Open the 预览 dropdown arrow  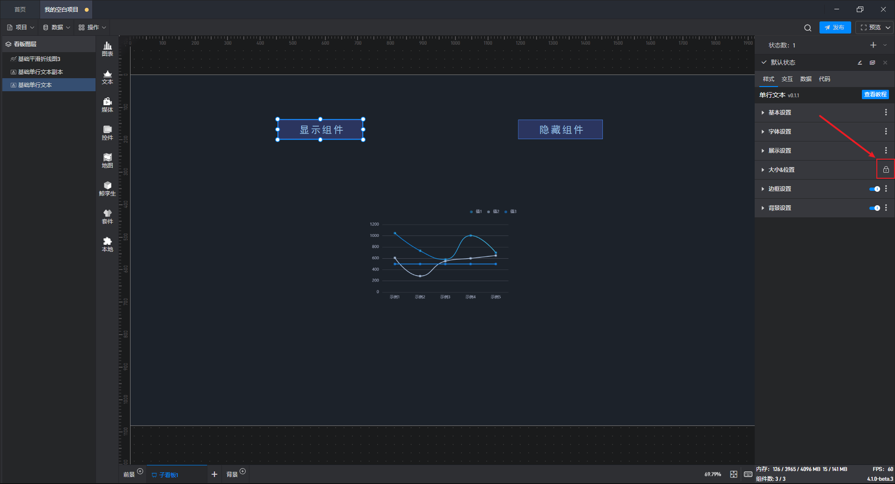tap(888, 27)
